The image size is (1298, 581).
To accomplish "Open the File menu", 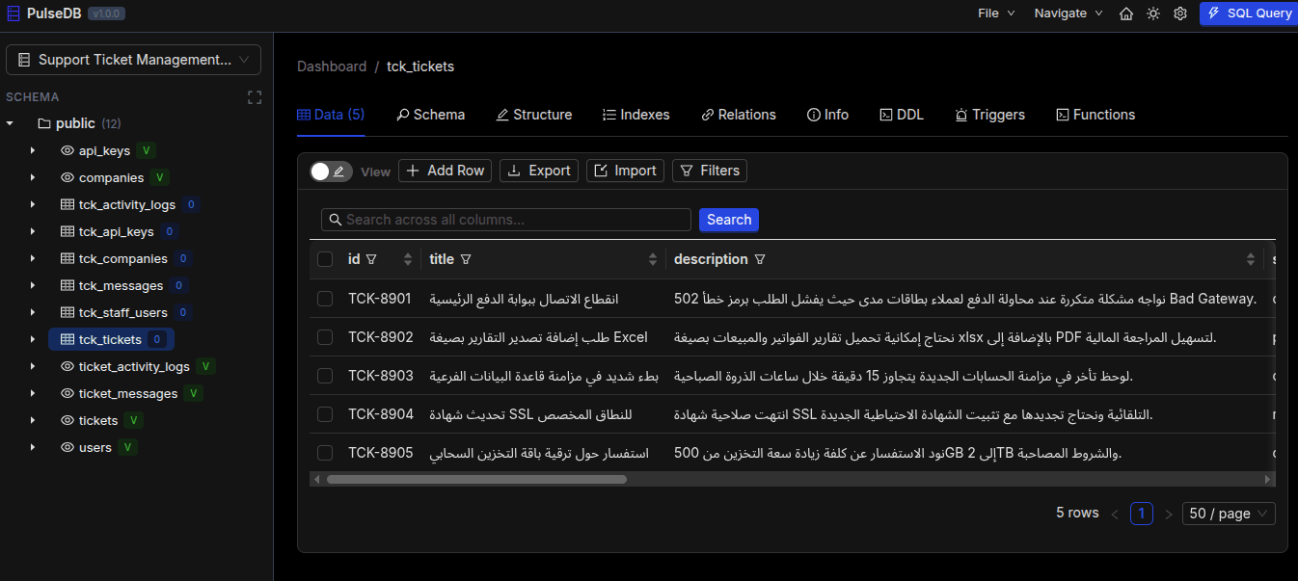I will coord(996,13).
